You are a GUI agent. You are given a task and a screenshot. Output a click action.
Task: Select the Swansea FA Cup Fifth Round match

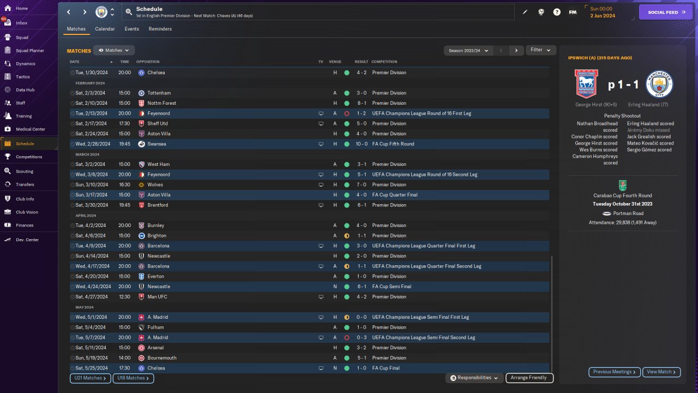click(x=309, y=144)
